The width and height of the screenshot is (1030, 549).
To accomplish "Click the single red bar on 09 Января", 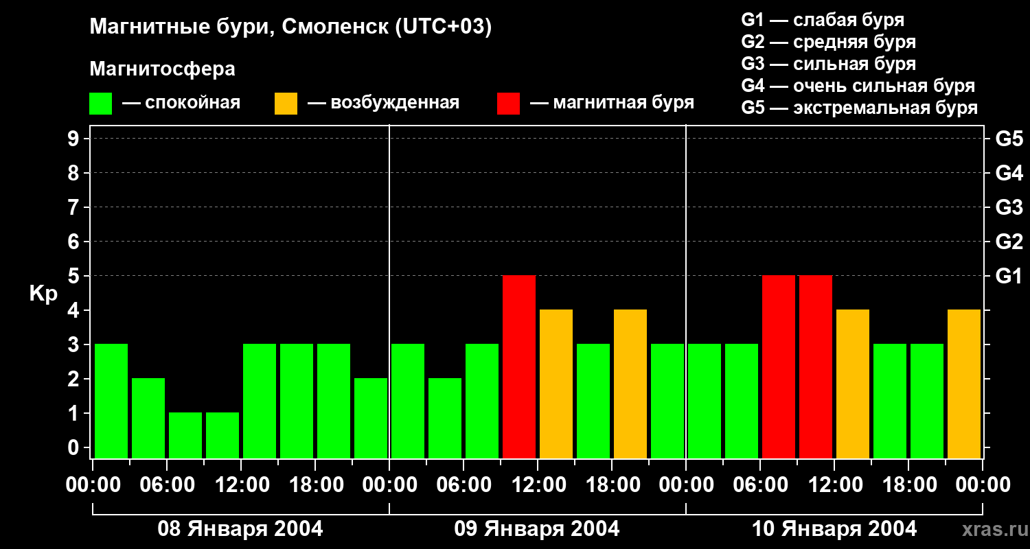I will (519, 367).
